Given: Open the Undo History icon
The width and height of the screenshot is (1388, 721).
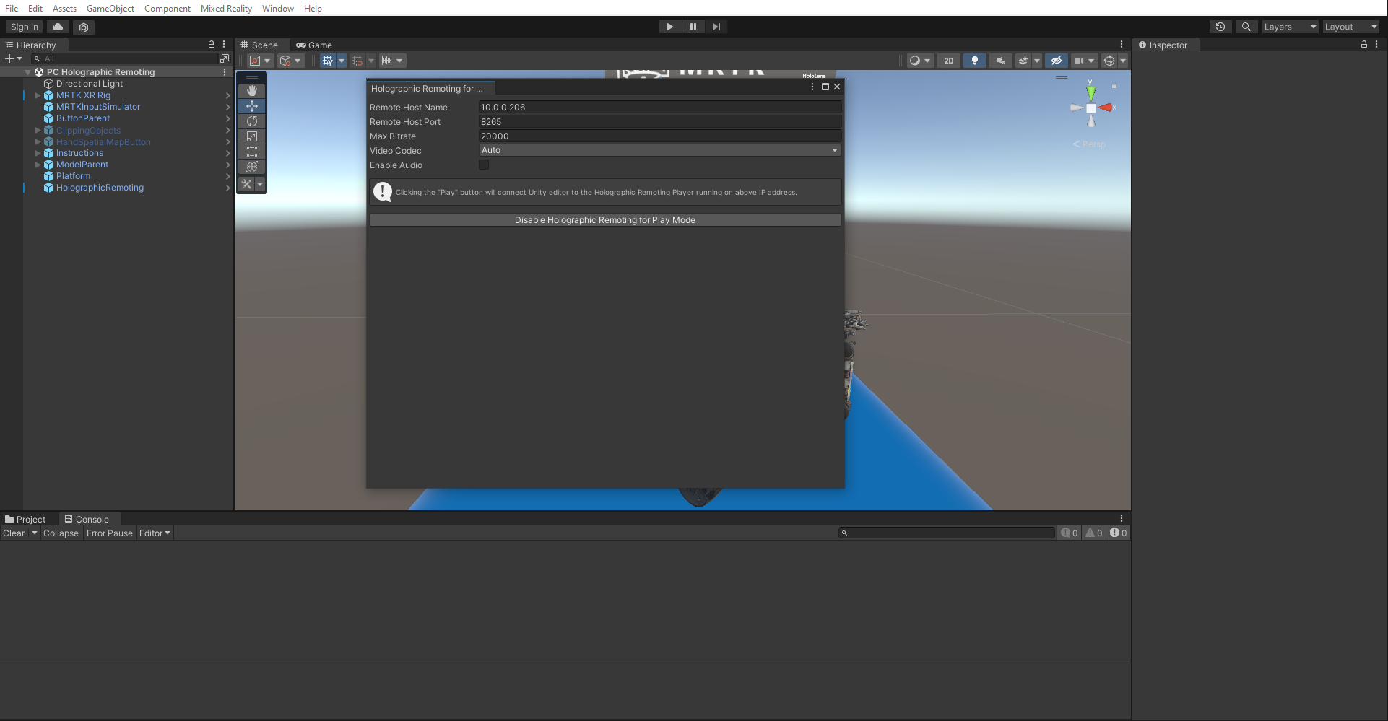Looking at the screenshot, I should (1220, 27).
